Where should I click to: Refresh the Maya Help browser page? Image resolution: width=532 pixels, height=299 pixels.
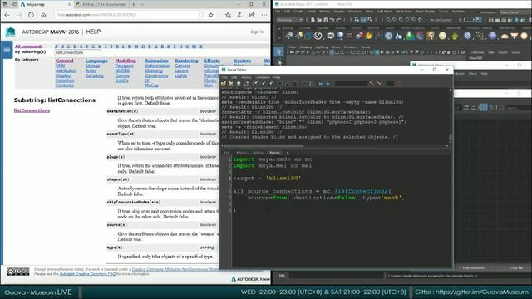(31, 15)
